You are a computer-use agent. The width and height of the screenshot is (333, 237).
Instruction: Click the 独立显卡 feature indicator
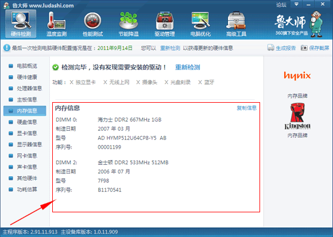83,82
